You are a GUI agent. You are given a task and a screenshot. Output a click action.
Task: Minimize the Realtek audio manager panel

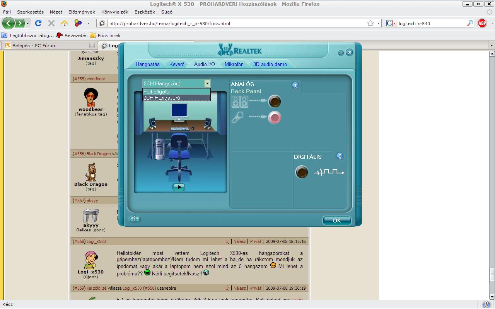(x=341, y=53)
